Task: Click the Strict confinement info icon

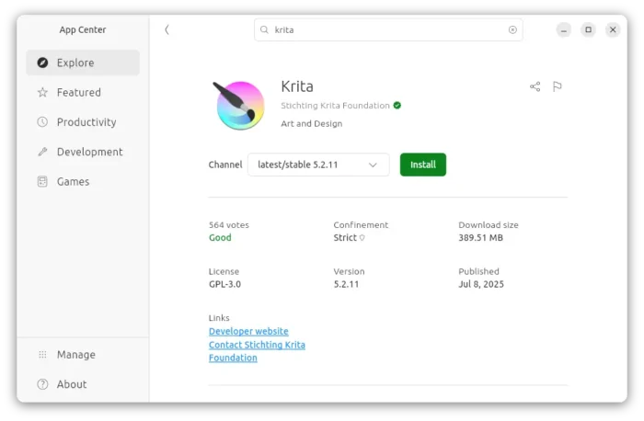Action: click(x=362, y=238)
